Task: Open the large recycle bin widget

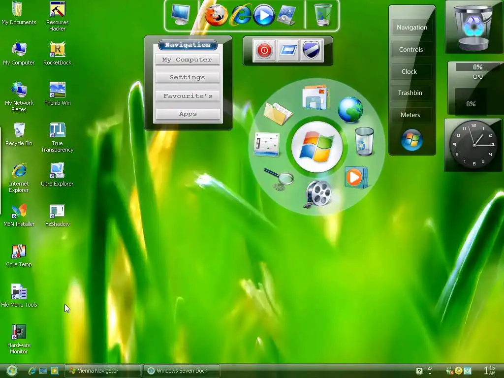Action: coord(473,28)
